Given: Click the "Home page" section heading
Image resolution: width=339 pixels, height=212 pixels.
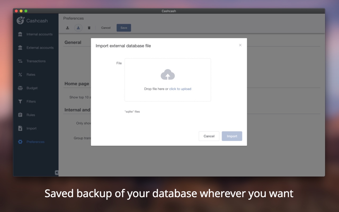Looking at the screenshot, I should coord(77,84).
